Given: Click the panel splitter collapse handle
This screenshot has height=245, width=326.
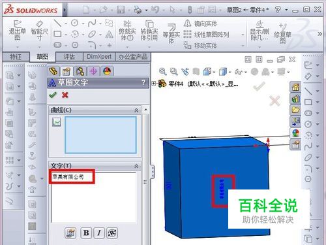Looking at the screenshot, I should click(153, 172).
